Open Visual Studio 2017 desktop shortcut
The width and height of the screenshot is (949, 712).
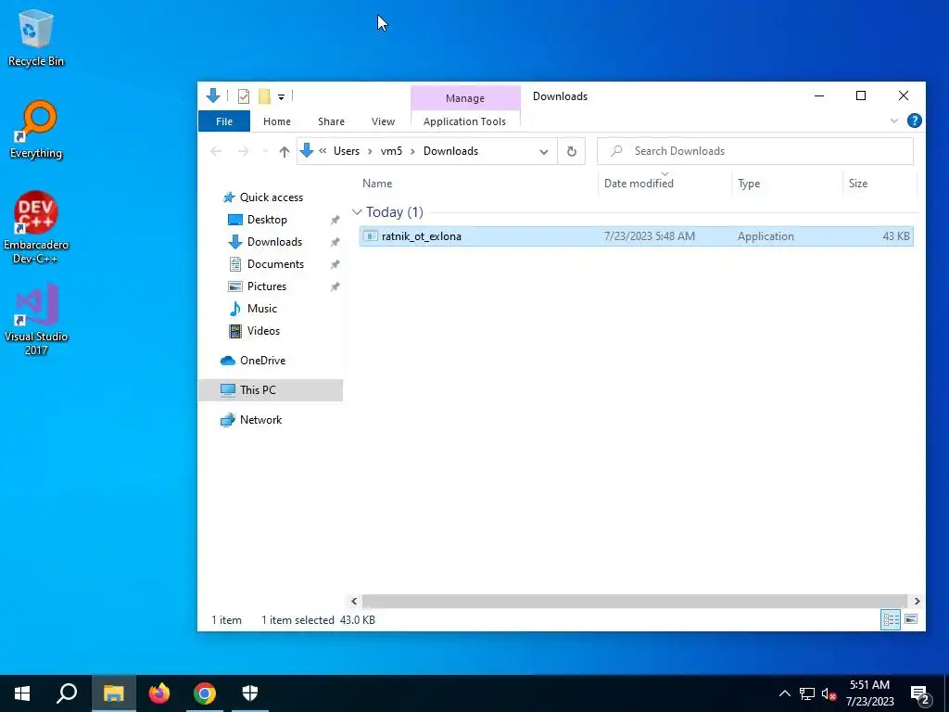coord(36,320)
